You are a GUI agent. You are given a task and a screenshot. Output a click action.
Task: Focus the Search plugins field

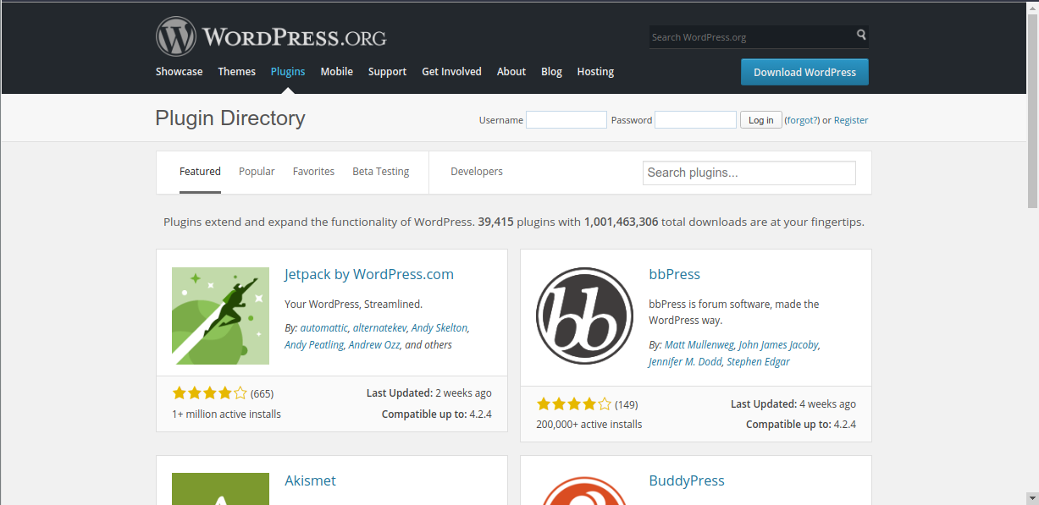tap(749, 173)
